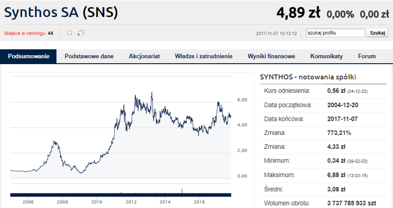393x208 pixels.
Task: Click the Data końcowa value 2017-11-07
Action: coord(342,119)
